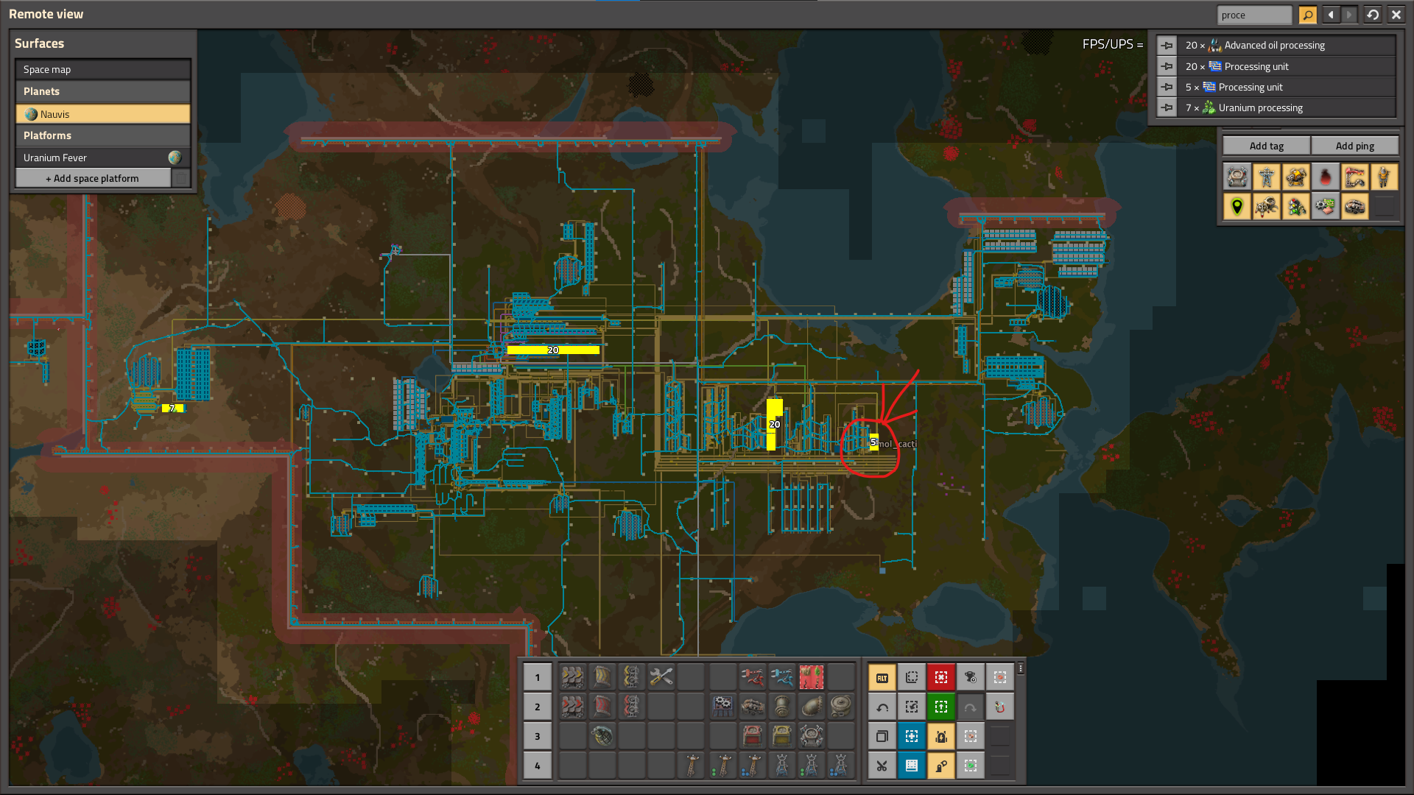Select the plain medium electric pole in quickbar
This screenshot has width=1414, height=795.
point(691,766)
